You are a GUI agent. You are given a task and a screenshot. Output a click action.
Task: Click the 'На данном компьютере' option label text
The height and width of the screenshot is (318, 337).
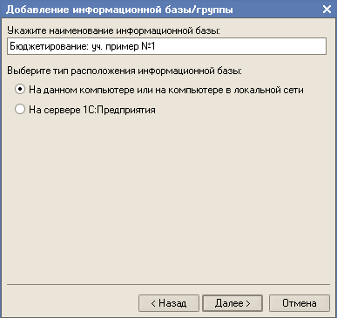(x=166, y=90)
